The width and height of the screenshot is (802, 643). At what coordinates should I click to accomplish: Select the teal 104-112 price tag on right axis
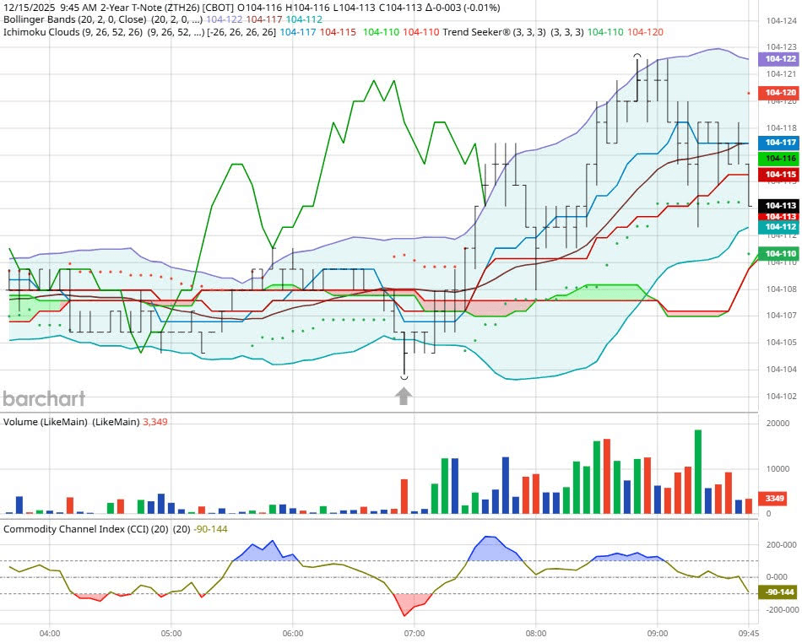[780, 227]
